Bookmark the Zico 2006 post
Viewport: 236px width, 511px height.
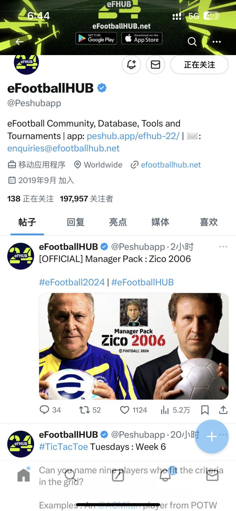click(x=205, y=410)
